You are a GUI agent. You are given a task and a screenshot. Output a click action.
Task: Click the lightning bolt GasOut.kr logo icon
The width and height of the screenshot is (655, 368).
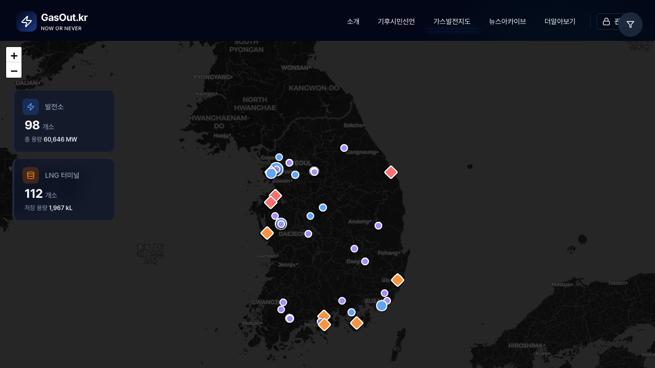[x=27, y=21]
